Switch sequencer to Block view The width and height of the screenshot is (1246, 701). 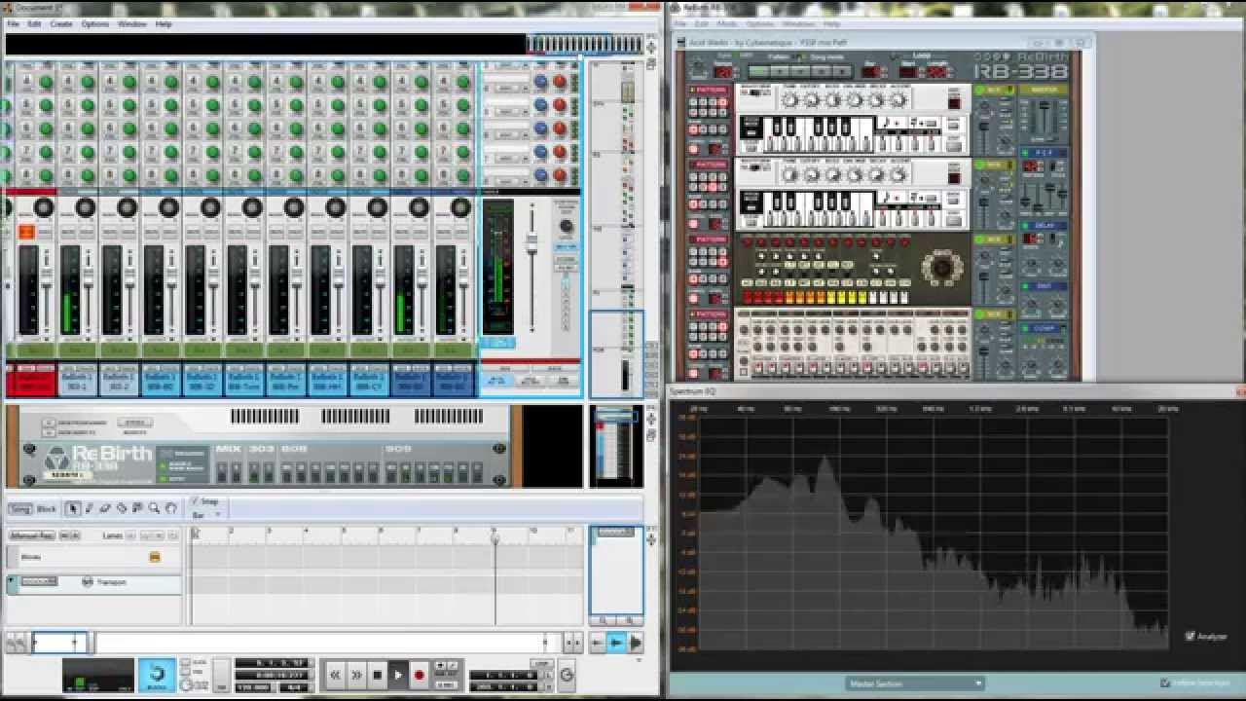coord(47,508)
